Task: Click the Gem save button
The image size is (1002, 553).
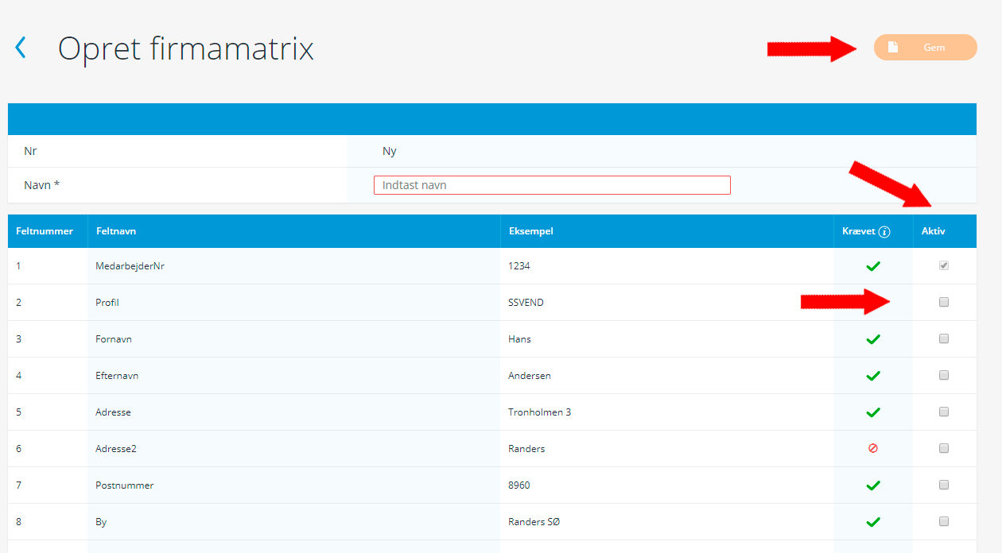Action: pyautogui.click(x=925, y=48)
